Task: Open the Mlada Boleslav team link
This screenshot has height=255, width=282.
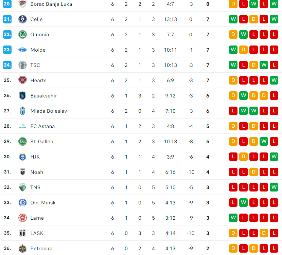Action: pyautogui.click(x=49, y=111)
